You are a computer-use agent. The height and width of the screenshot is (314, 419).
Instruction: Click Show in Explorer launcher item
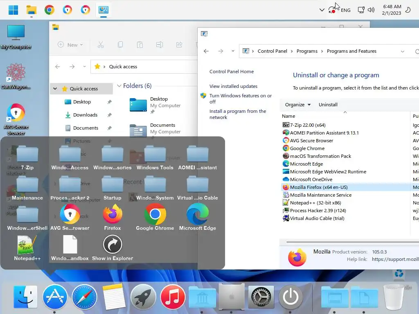[113, 248]
